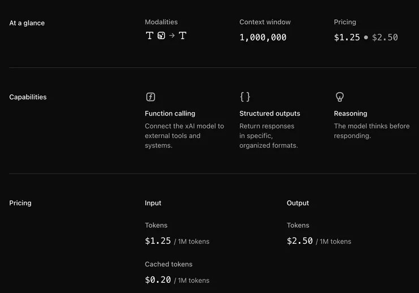
Task: Click the $1.25 input token price
Action: click(157, 241)
